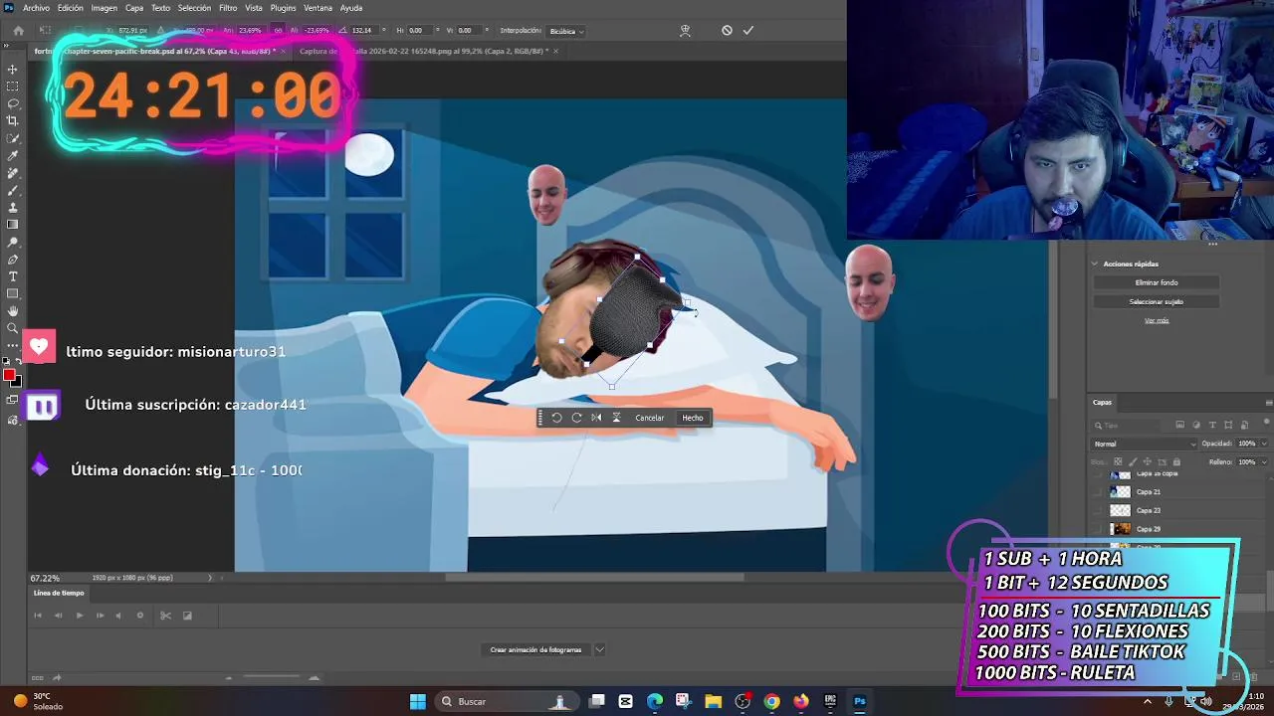Filter layers by shape layers icon

pos(1228,425)
